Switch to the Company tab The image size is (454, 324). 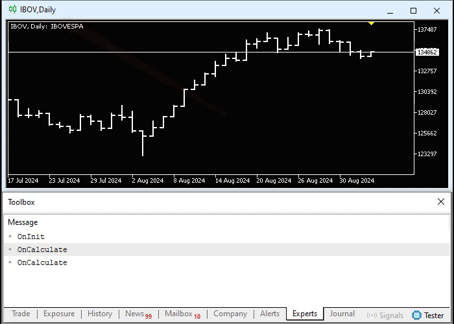point(230,314)
